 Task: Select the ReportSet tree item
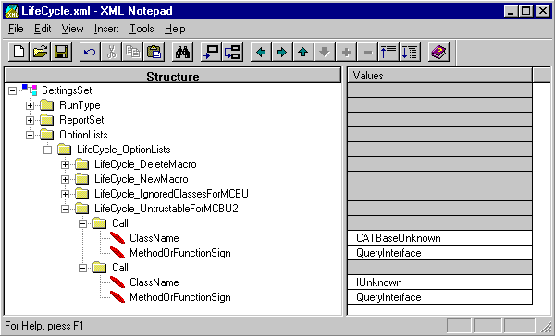tap(81, 120)
